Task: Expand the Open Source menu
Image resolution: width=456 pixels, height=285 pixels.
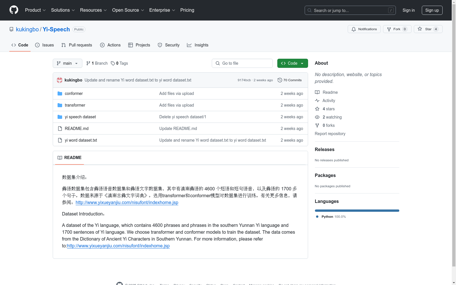Action: tap(128, 10)
